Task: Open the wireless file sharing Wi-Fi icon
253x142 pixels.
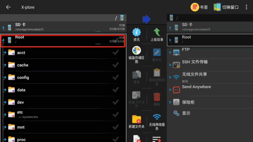Action: point(176,77)
